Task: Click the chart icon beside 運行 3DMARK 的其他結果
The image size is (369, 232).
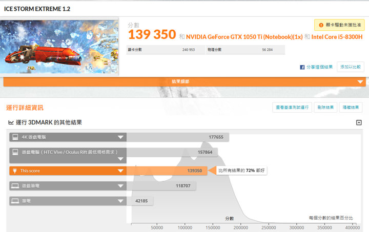Action: tap(11, 123)
